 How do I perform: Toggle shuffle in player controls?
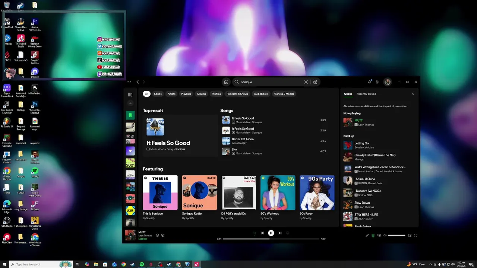pos(255,233)
